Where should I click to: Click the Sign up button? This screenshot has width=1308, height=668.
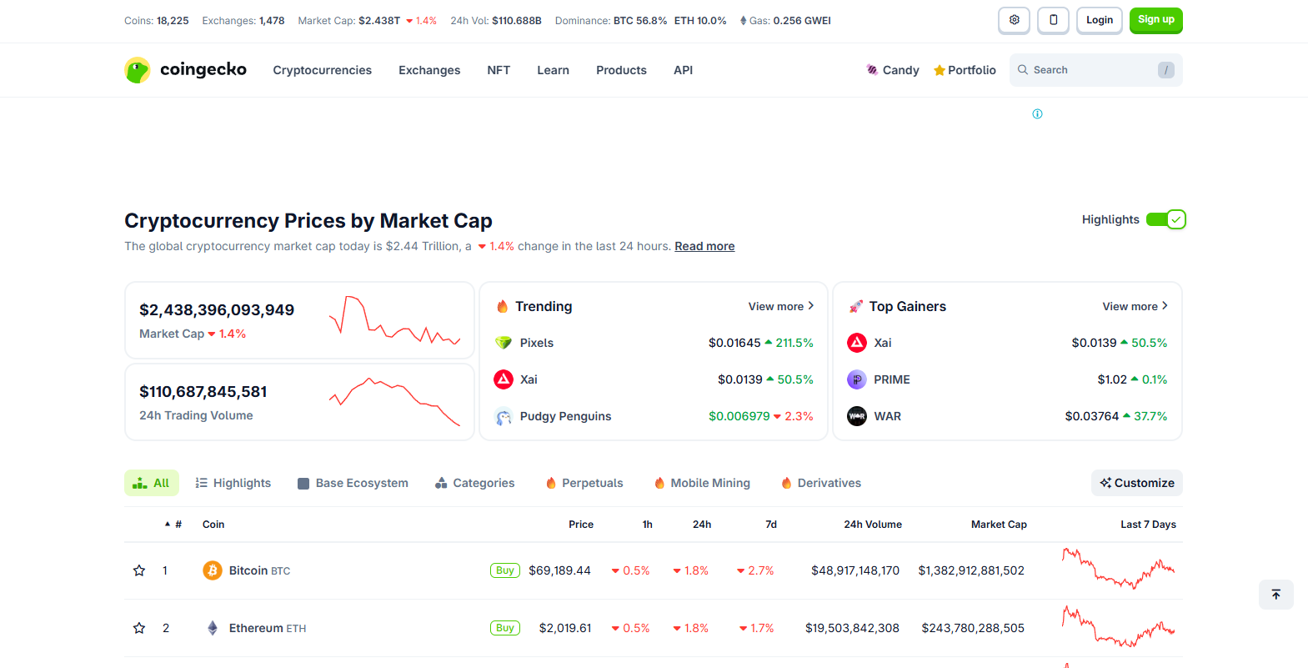1156,20
